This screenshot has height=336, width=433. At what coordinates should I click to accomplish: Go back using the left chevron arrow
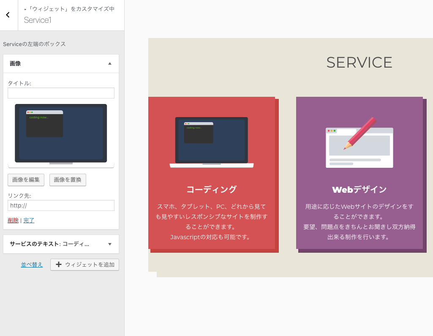coord(8,15)
